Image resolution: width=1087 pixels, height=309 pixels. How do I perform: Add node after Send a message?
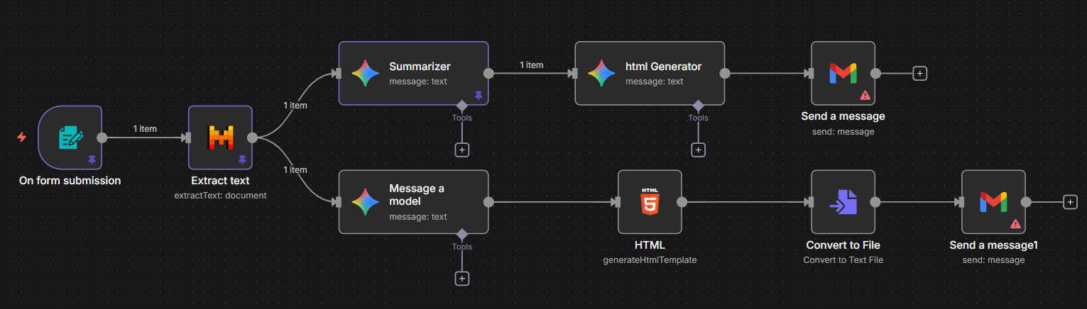[919, 73]
